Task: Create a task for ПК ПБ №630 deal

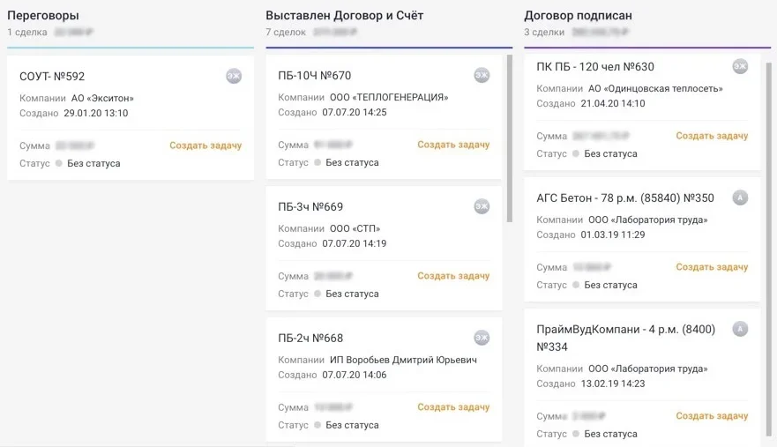Action: click(x=712, y=136)
